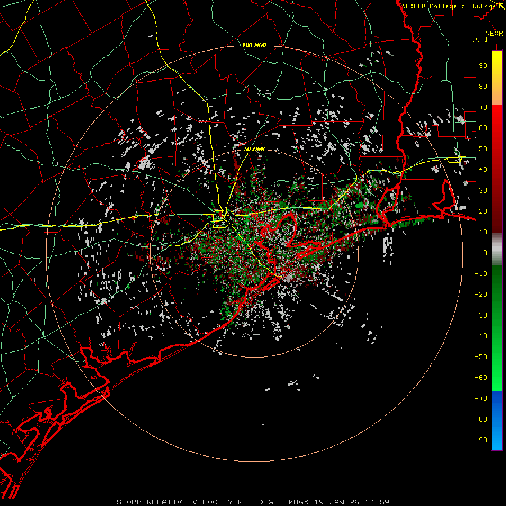The image size is (506, 506).
Task: Select the "60" value on the velocity scale
Action: tap(483, 128)
